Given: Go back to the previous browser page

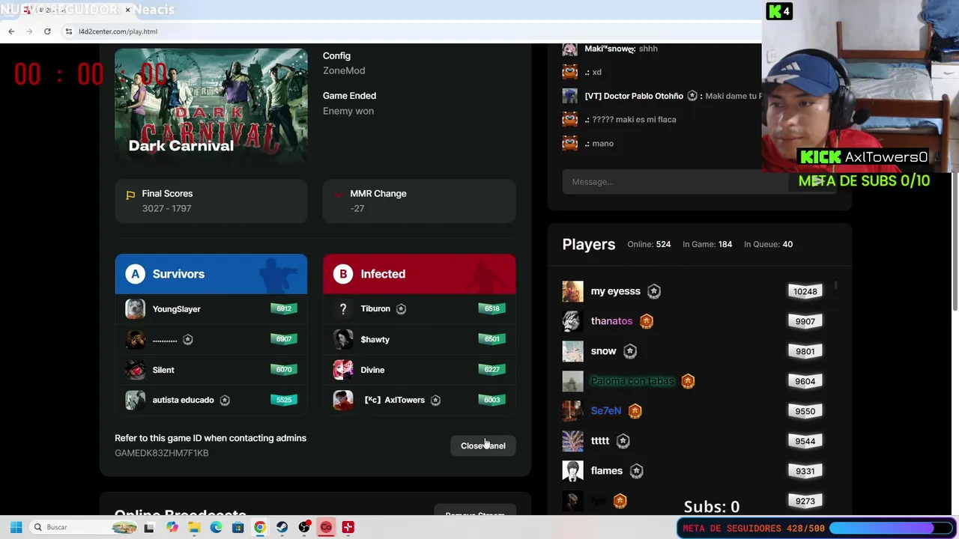Looking at the screenshot, I should [11, 31].
